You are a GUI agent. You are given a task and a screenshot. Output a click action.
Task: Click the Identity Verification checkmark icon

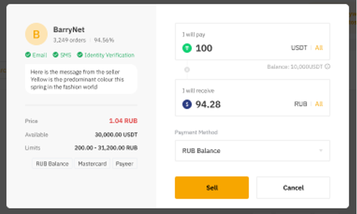(x=80, y=55)
